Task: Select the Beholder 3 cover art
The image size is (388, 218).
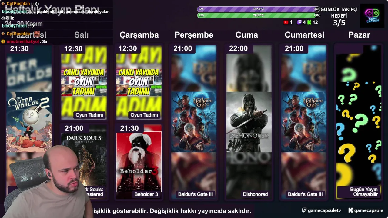Action: (x=139, y=161)
